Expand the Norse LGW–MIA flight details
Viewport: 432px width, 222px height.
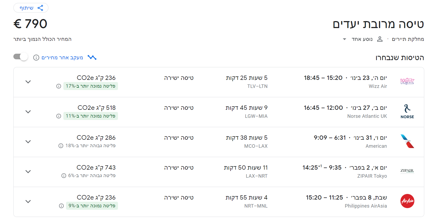pyautogui.click(x=28, y=112)
